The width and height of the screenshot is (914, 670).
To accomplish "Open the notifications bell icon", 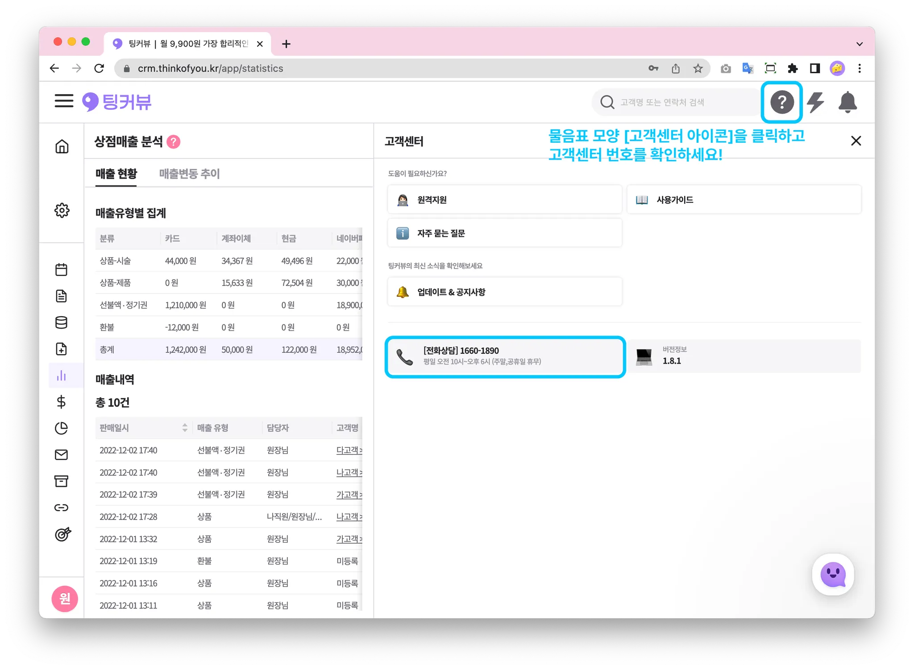I will (x=847, y=102).
